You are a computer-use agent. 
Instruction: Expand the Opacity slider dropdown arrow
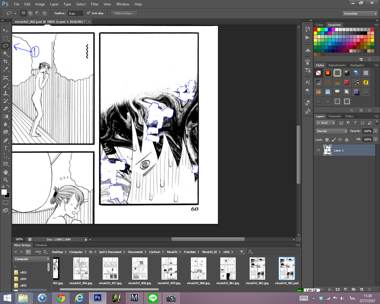376,131
